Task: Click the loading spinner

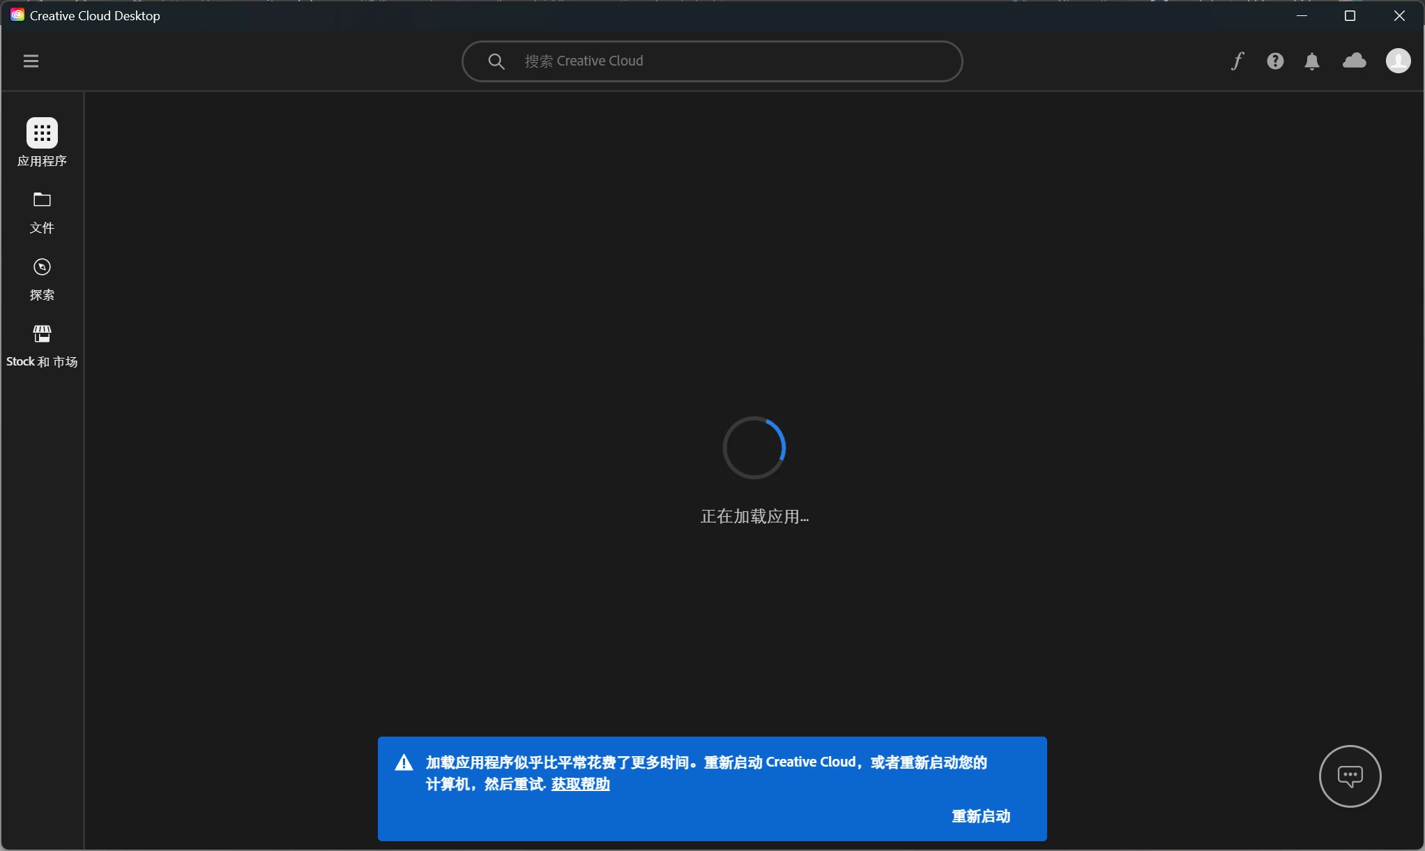Action: tap(754, 448)
